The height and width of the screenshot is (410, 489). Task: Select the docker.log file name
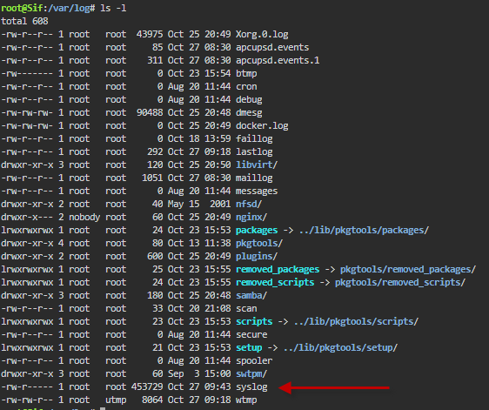point(262,125)
